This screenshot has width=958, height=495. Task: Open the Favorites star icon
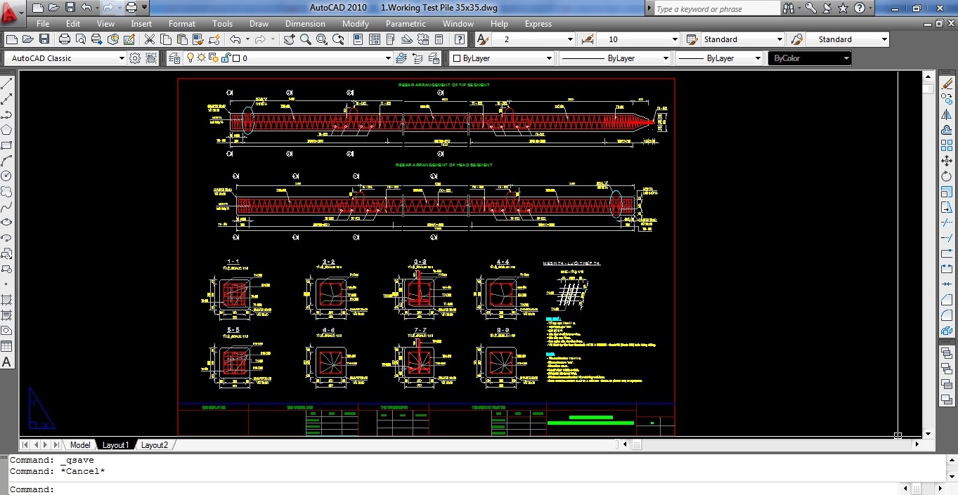[843, 8]
